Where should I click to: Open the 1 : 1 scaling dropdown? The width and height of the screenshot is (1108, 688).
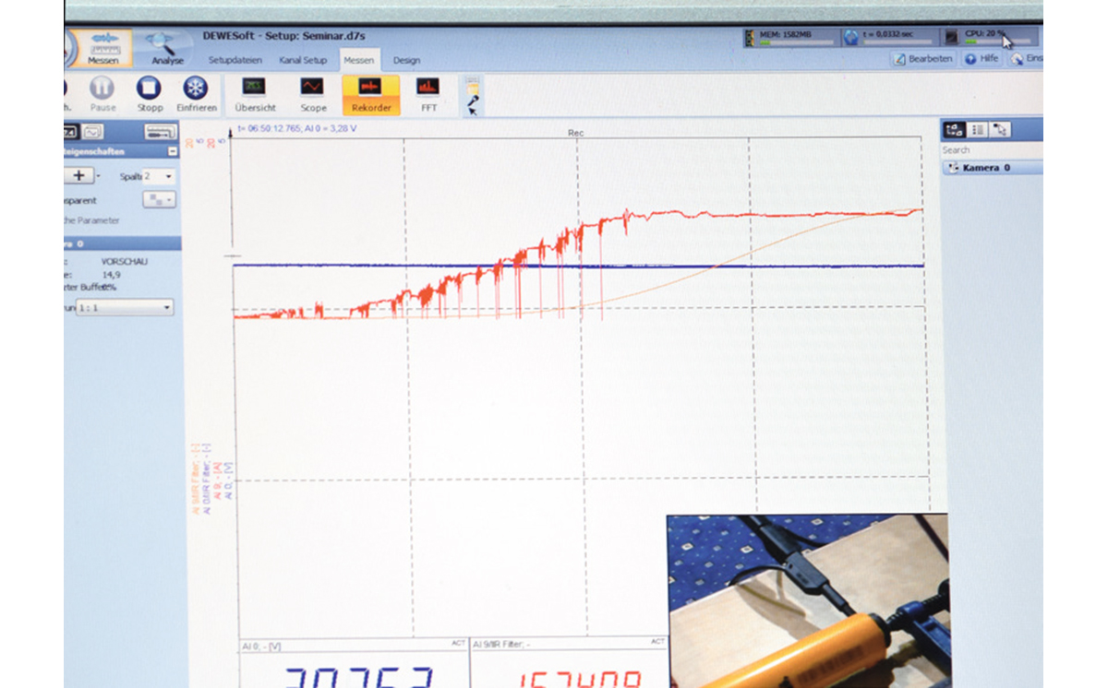pyautogui.click(x=125, y=308)
